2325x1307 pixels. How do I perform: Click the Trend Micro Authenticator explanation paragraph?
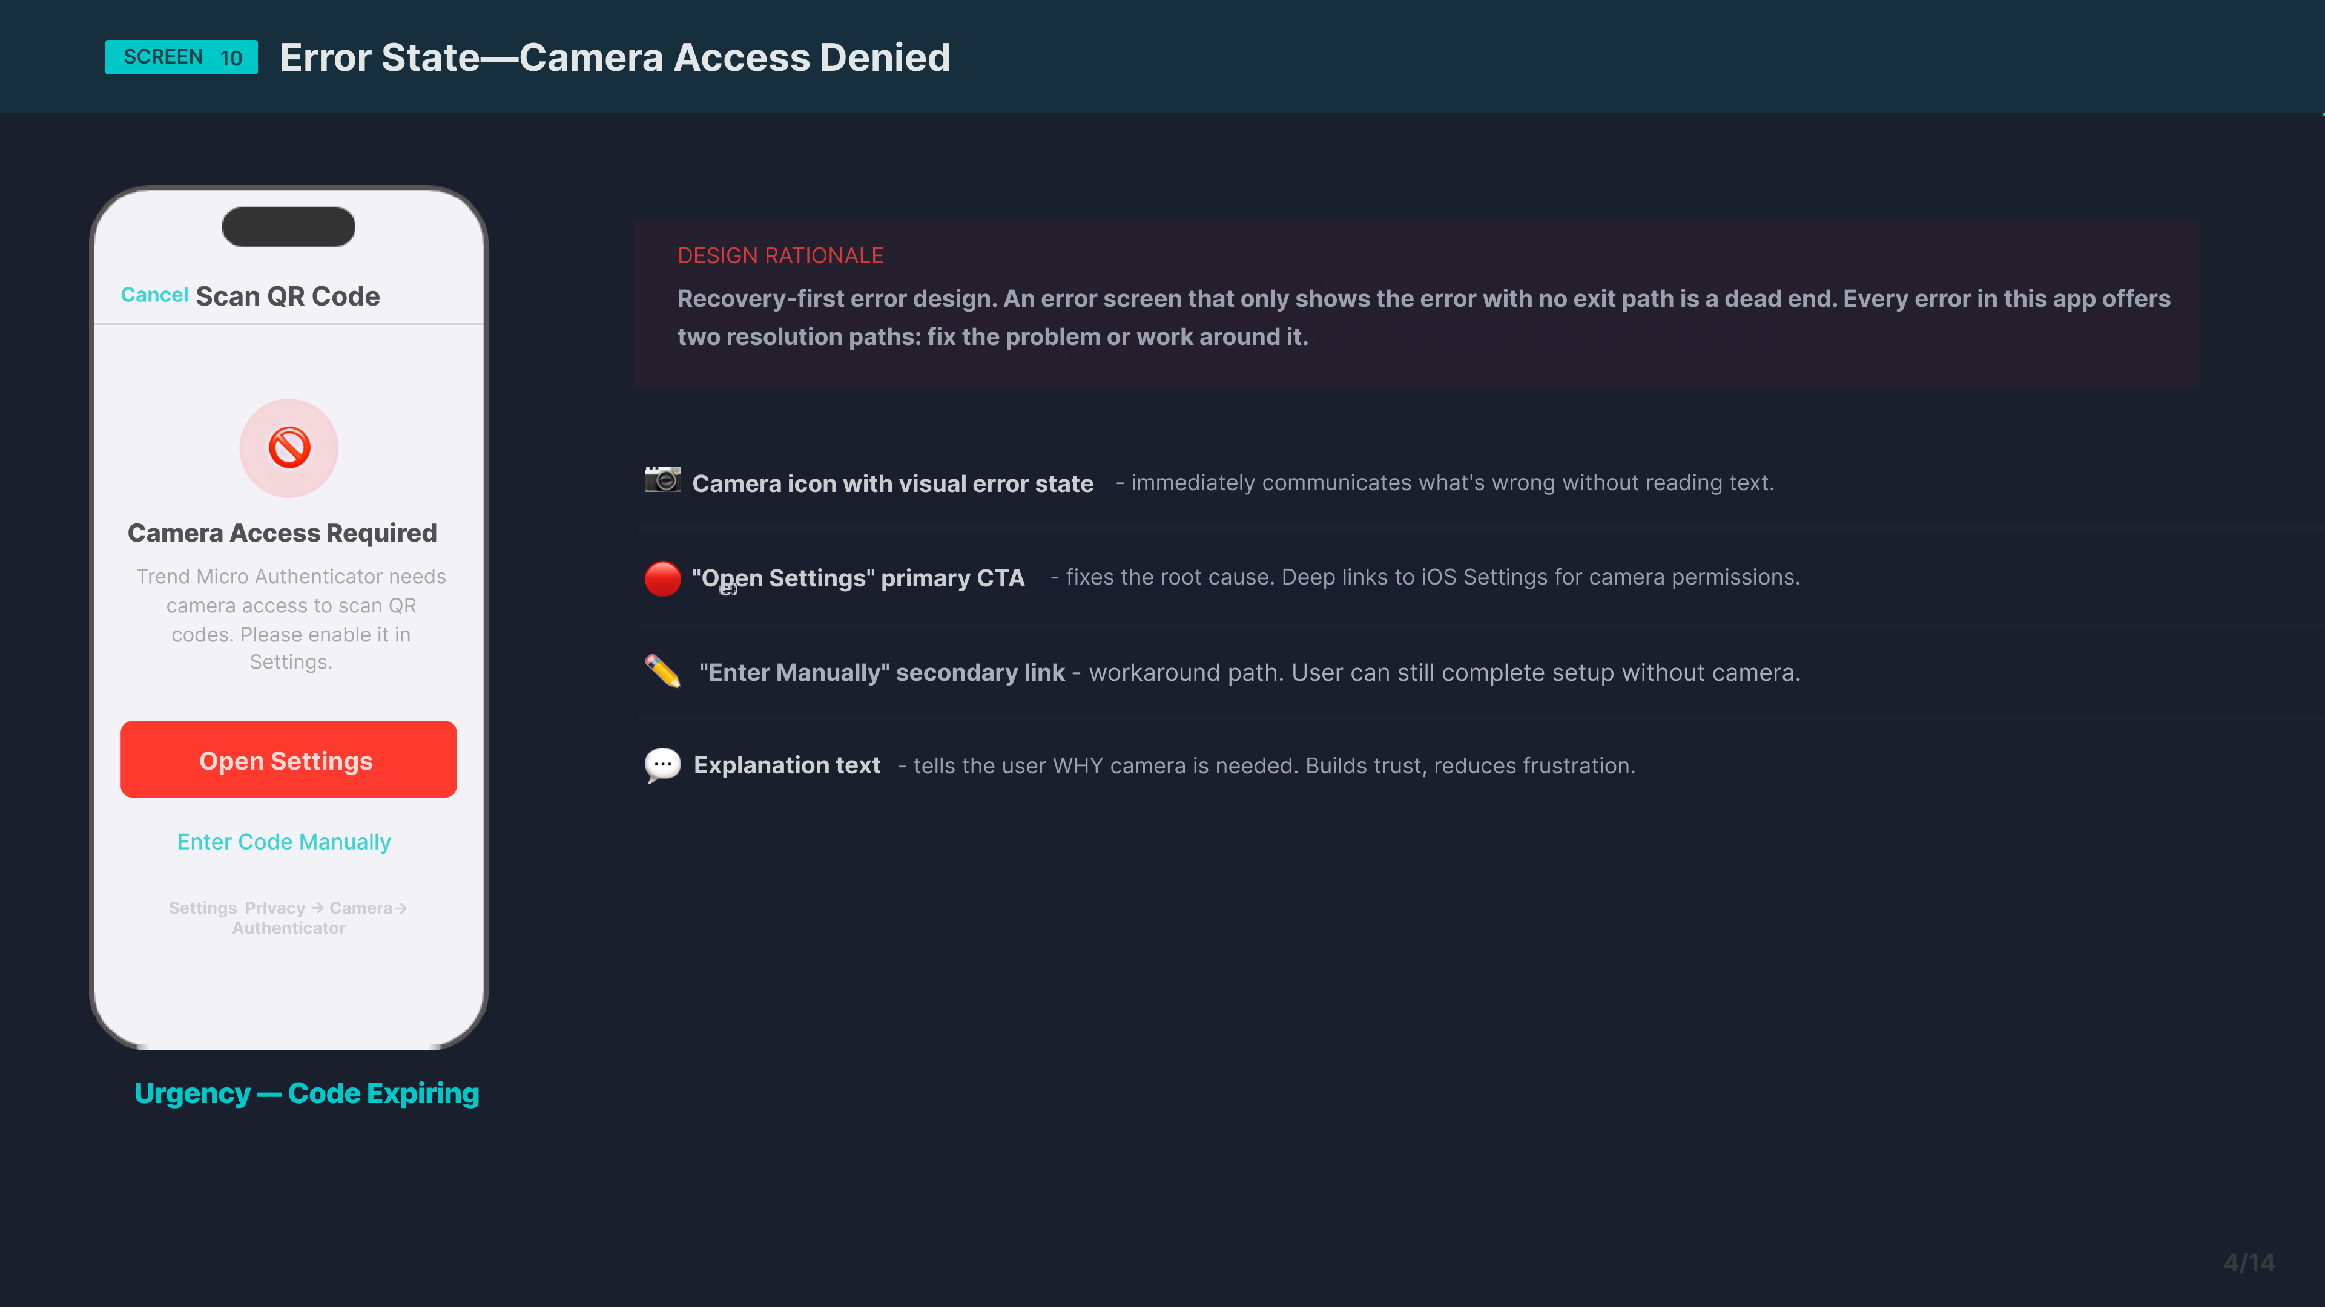pyautogui.click(x=291, y=619)
